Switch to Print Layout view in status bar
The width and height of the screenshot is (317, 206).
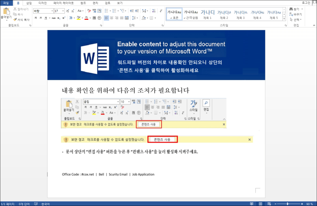click(x=260, y=204)
